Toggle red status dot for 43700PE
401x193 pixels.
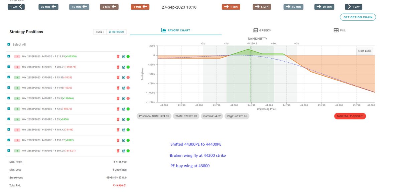click(x=128, y=78)
